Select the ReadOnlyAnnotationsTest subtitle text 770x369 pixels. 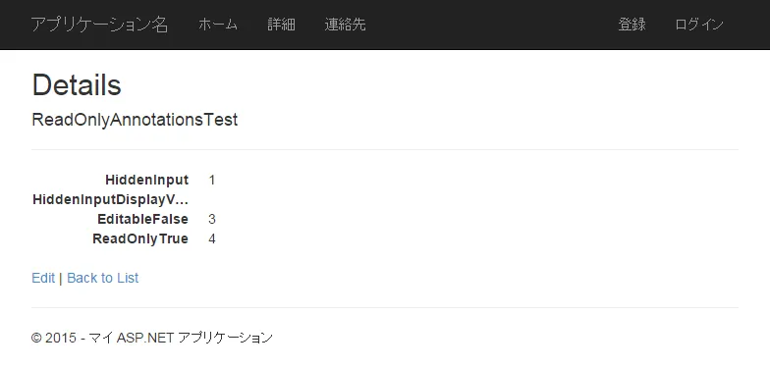135,120
